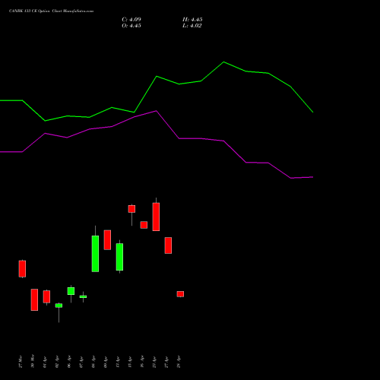Click the last red candle above 28 Apr
This screenshot has height=380, width=380.
180,294
